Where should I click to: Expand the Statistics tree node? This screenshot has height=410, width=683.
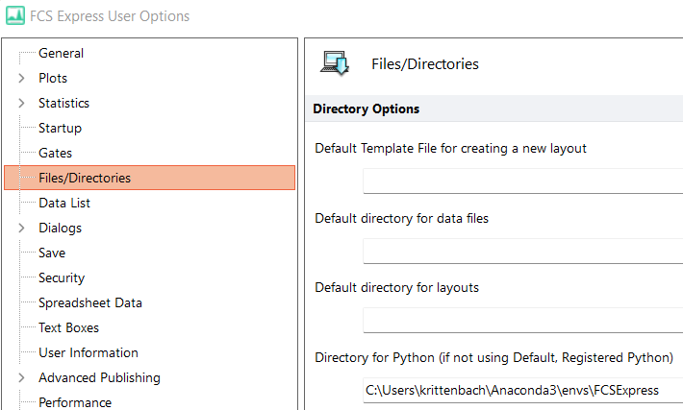(x=22, y=104)
